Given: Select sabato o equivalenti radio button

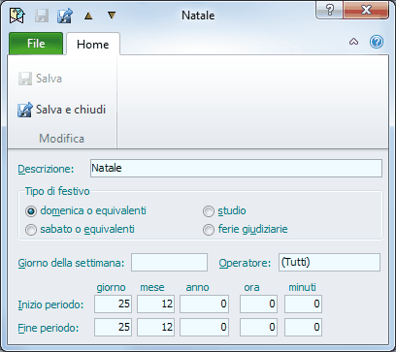Looking at the screenshot, I should tap(31, 230).
